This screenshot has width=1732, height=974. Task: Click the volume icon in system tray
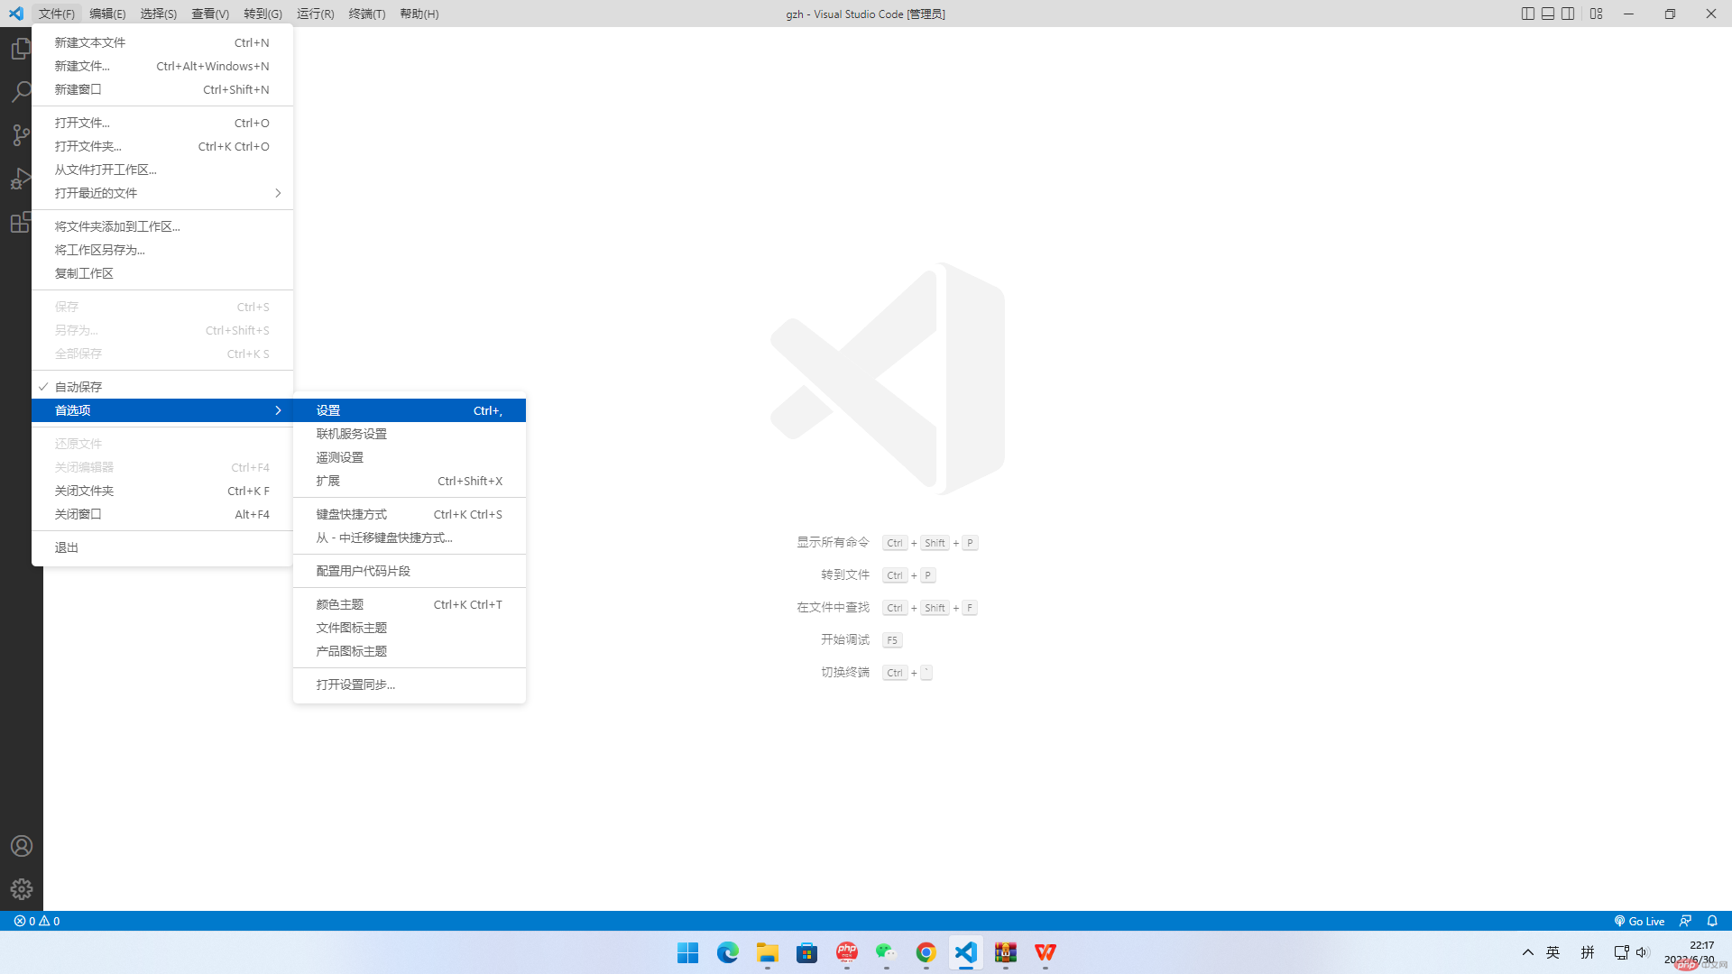click(x=1642, y=952)
